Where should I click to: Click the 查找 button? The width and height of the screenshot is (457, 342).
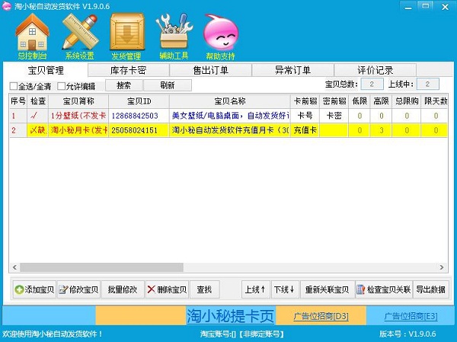pyautogui.click(x=204, y=289)
